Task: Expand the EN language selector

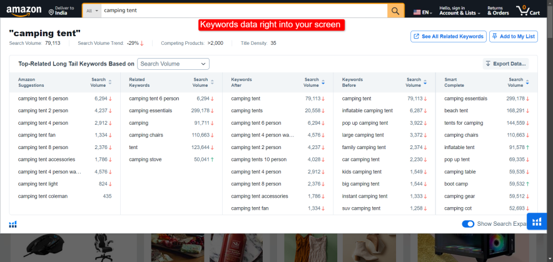Action: (x=427, y=12)
